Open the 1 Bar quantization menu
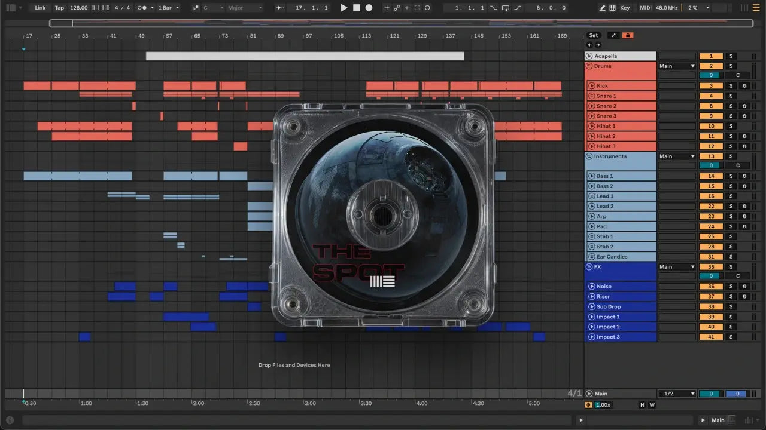 [x=169, y=8]
